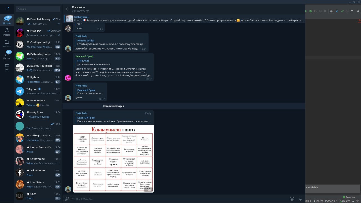Click the Stop square icon in IDE

[325, 11]
